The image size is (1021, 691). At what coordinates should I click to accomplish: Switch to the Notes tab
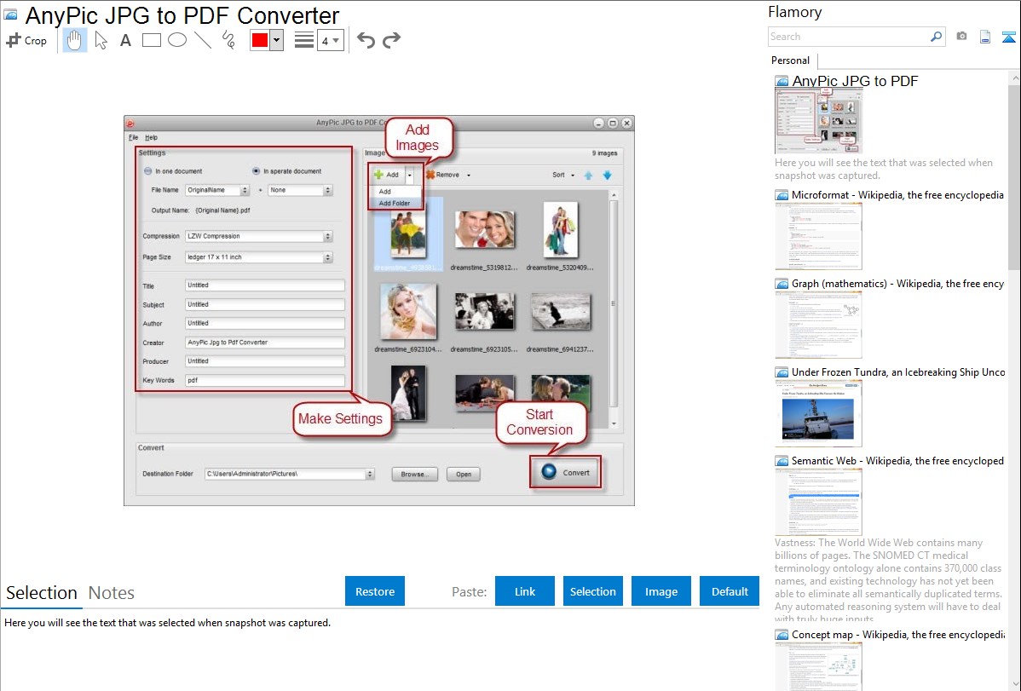tap(112, 593)
